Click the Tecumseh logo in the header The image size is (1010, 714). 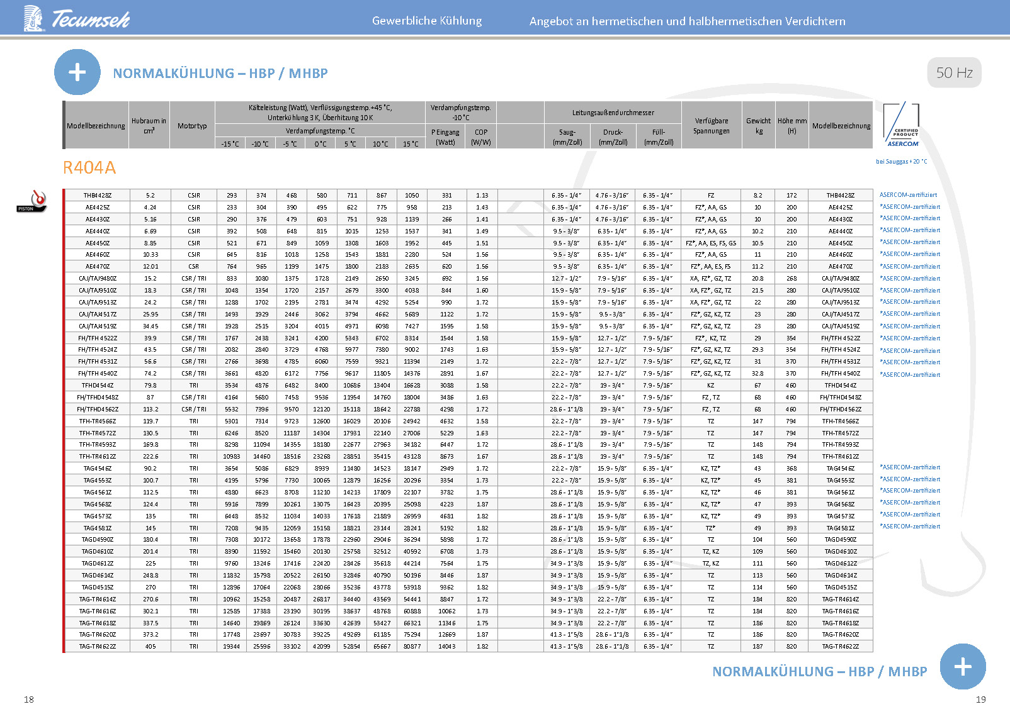(76, 18)
